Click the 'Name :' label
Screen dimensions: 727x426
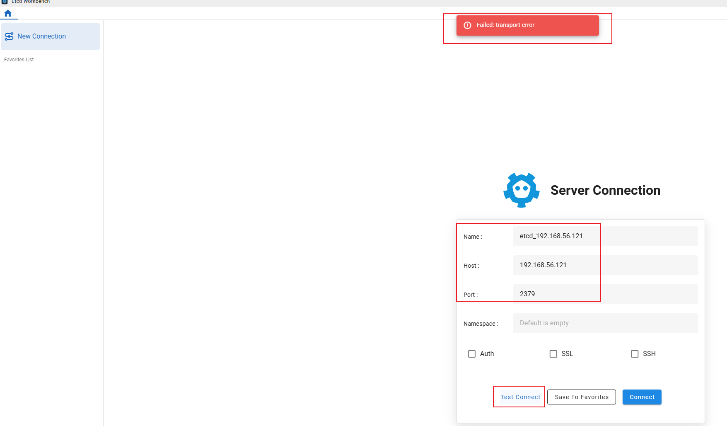click(x=473, y=237)
